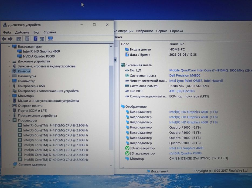This screenshot has height=188, width=252.
Task: Open the Dell Precision M6800 link
Action: point(185,75)
